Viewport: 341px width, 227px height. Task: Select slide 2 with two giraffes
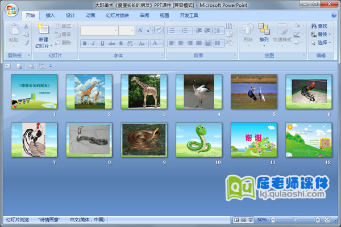pyautogui.click(x=89, y=91)
